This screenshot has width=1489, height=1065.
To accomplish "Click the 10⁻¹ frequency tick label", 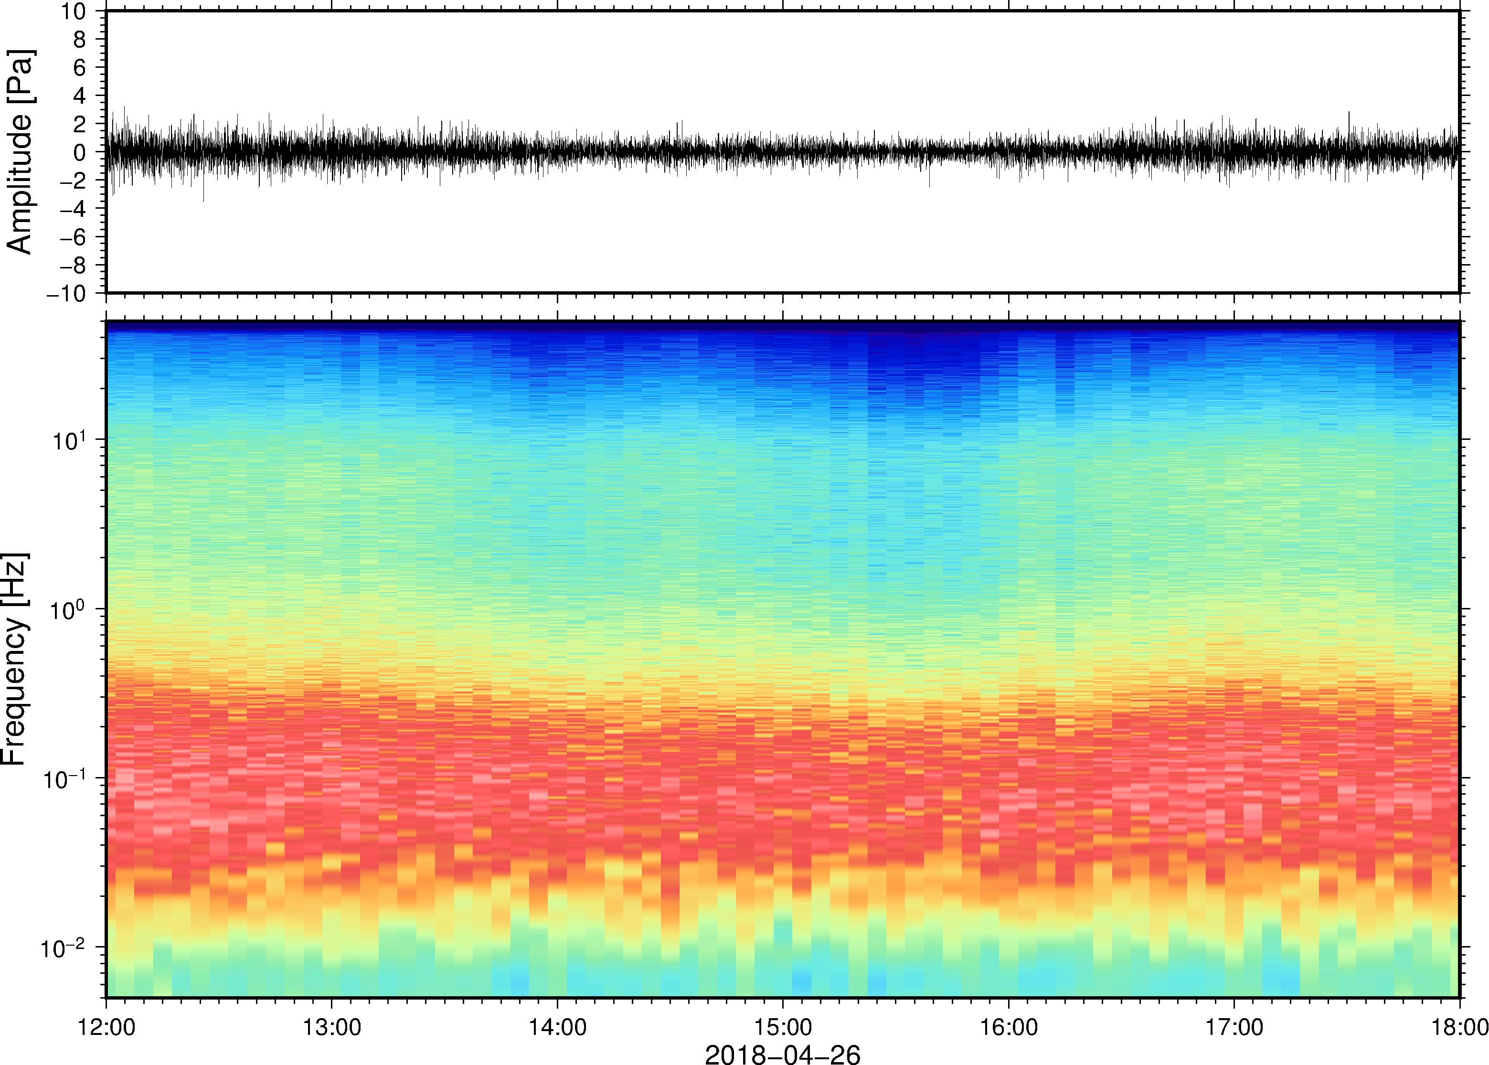I will pyautogui.click(x=65, y=778).
